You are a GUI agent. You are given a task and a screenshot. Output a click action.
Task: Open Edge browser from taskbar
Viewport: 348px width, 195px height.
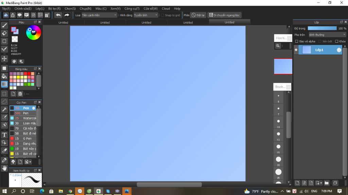[x=42, y=191]
